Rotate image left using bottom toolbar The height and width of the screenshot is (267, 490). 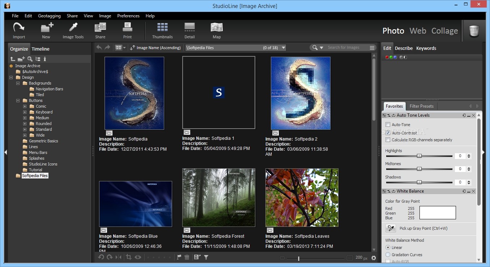tap(101, 257)
